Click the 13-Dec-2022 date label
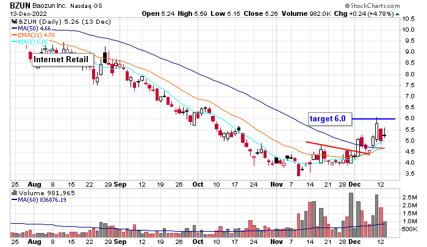The height and width of the screenshot is (247, 427). pyautogui.click(x=28, y=14)
